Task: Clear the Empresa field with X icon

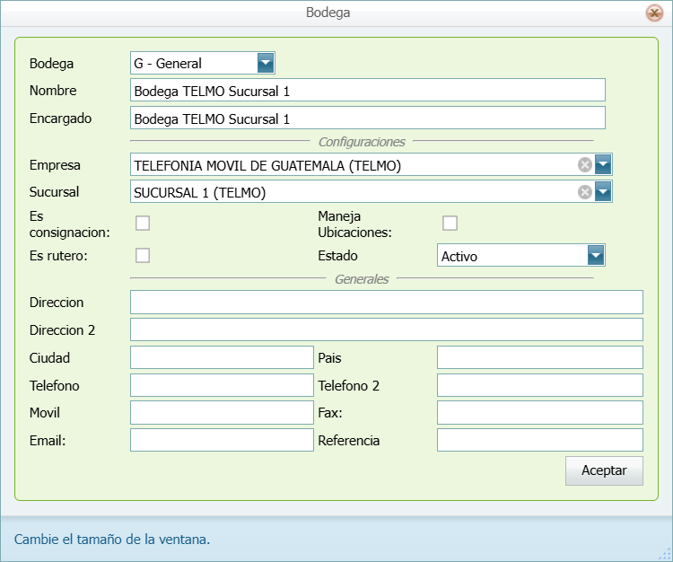Action: [584, 164]
